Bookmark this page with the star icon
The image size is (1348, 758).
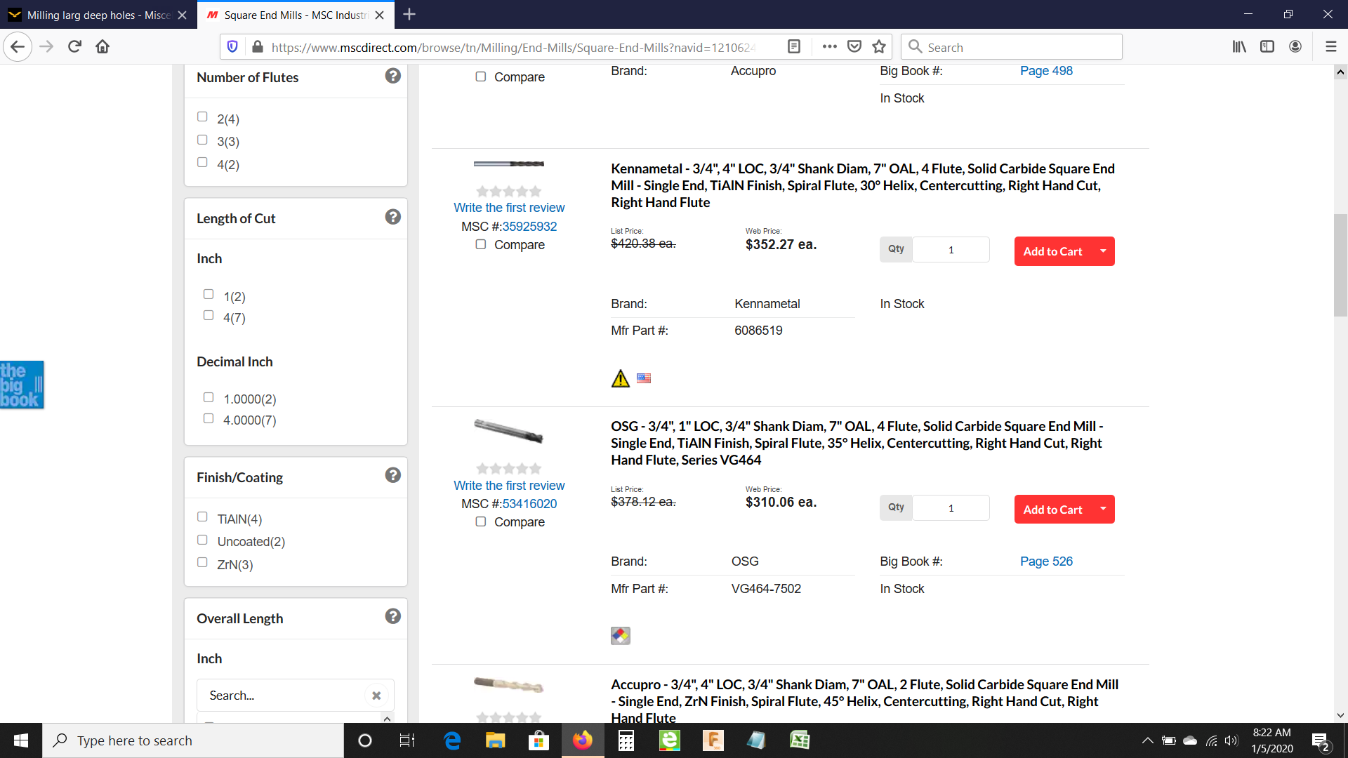pyautogui.click(x=879, y=46)
